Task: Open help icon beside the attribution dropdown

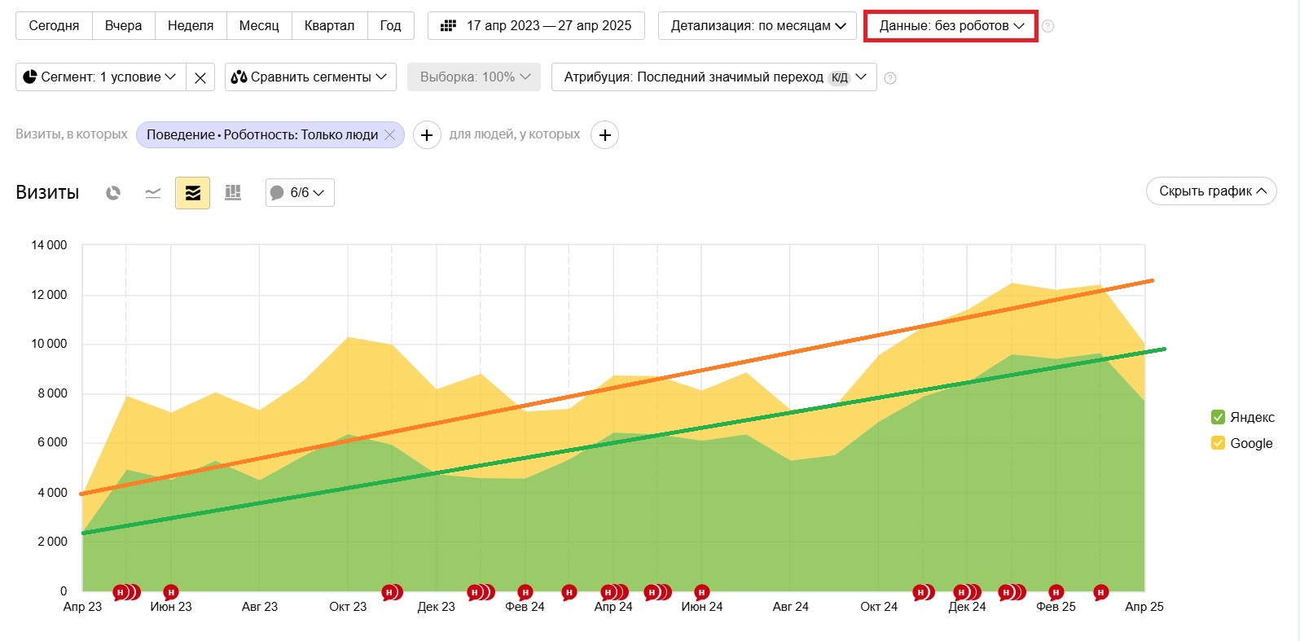Action: pyautogui.click(x=890, y=78)
